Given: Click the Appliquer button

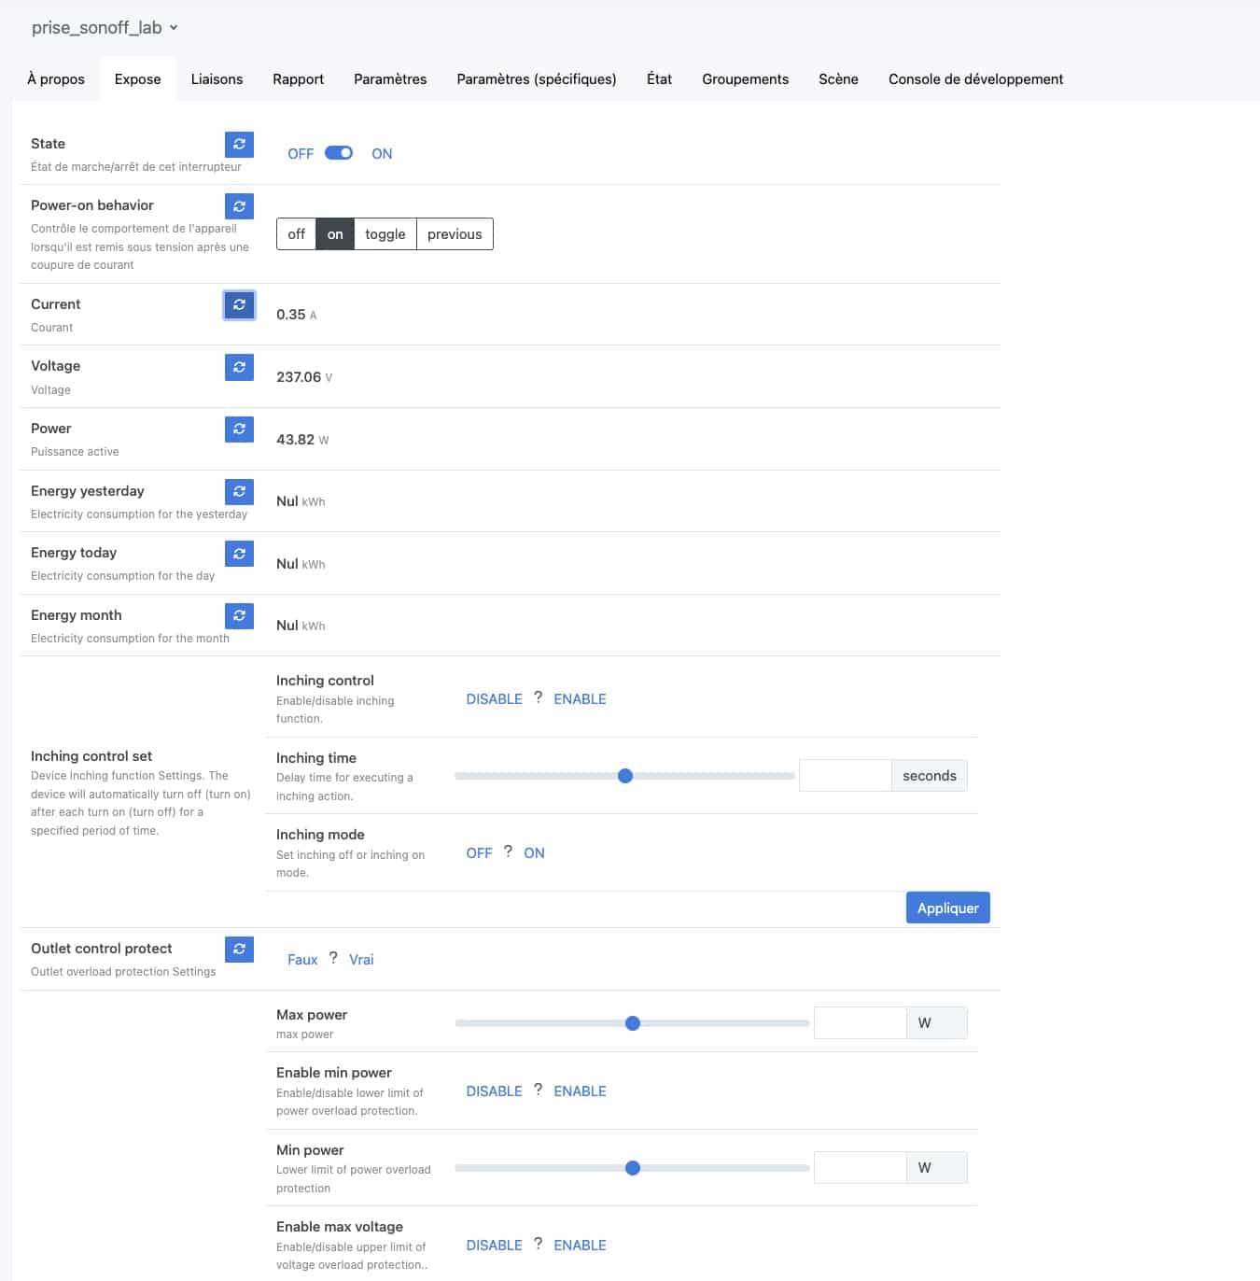Looking at the screenshot, I should point(947,908).
